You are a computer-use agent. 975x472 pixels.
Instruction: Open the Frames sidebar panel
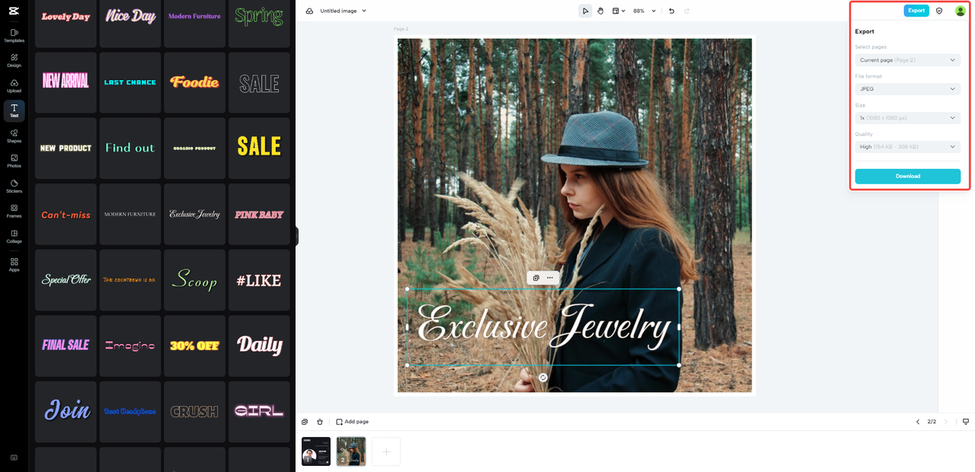(x=14, y=211)
